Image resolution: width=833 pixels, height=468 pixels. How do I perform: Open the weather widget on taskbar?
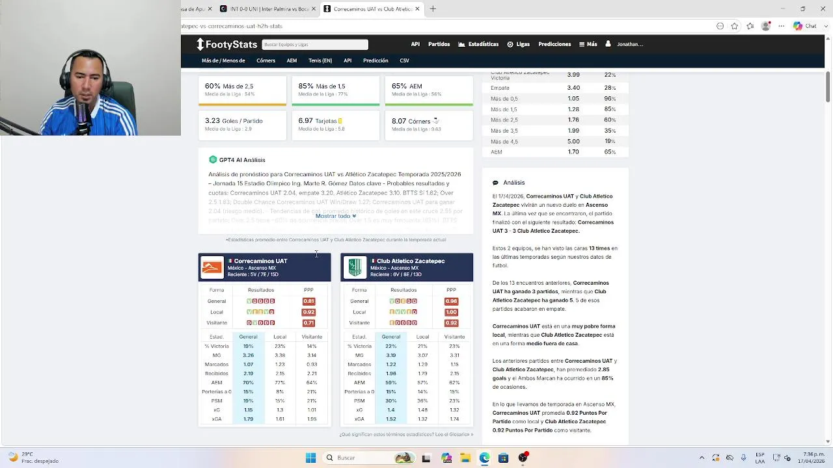pos(34,458)
